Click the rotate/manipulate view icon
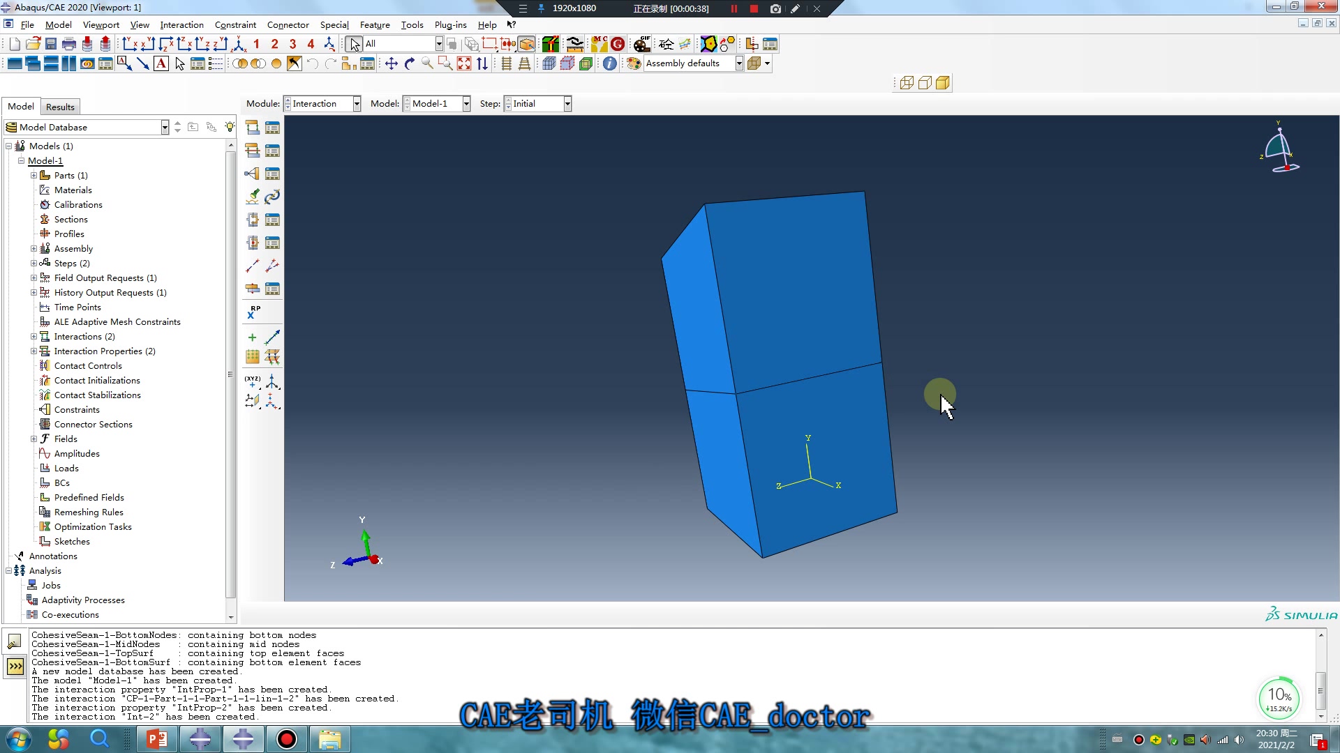Image resolution: width=1340 pixels, height=753 pixels. tap(410, 63)
